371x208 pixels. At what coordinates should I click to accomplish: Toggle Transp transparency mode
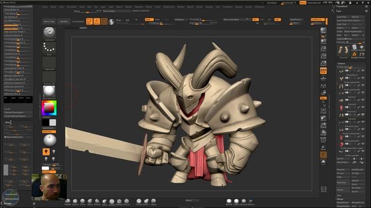(323, 148)
